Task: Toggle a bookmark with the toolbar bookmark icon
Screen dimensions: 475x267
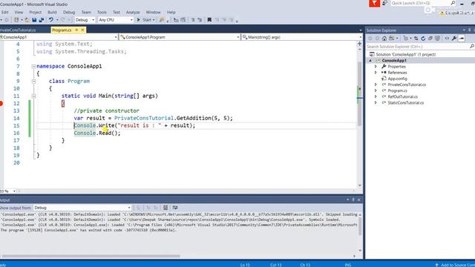Action: (x=209, y=20)
